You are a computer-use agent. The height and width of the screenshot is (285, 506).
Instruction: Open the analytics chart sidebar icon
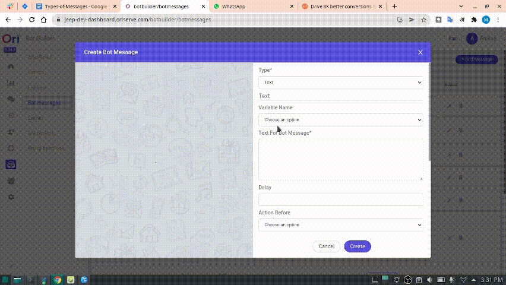11,83
